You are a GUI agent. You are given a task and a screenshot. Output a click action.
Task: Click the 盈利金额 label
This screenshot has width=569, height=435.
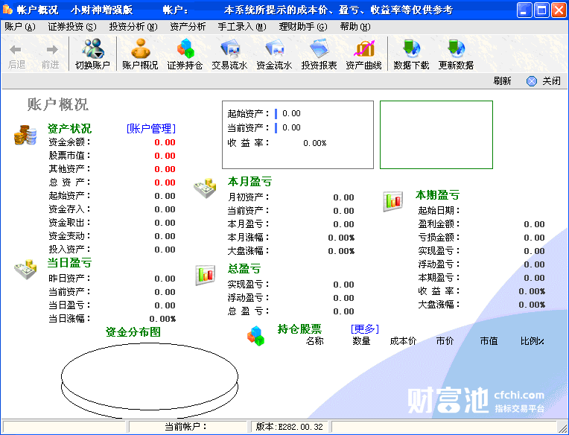439,224
